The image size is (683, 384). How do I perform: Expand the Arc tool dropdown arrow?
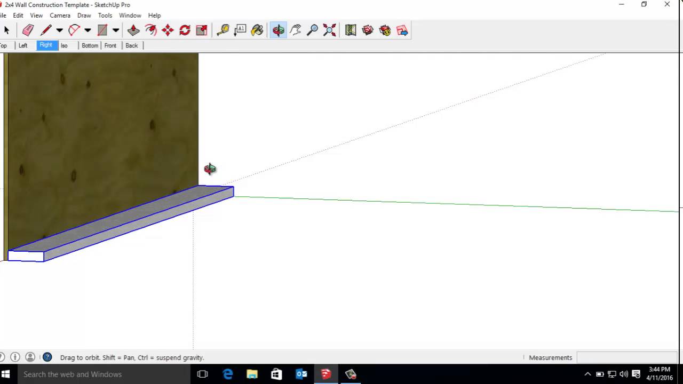(x=88, y=30)
